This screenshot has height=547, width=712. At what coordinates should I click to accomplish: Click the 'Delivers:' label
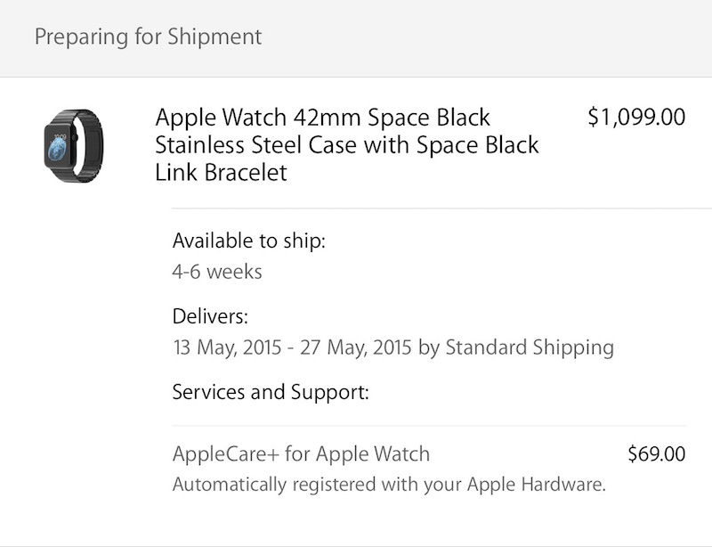209,316
